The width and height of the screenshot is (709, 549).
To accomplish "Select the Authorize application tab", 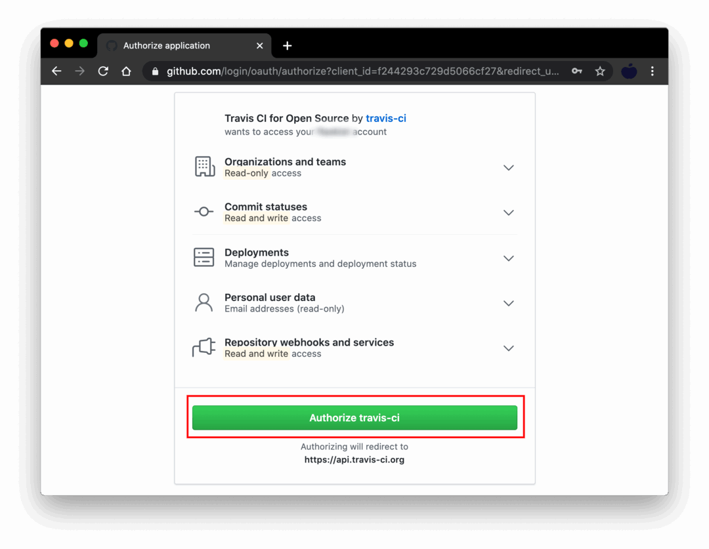I will tap(184, 46).
